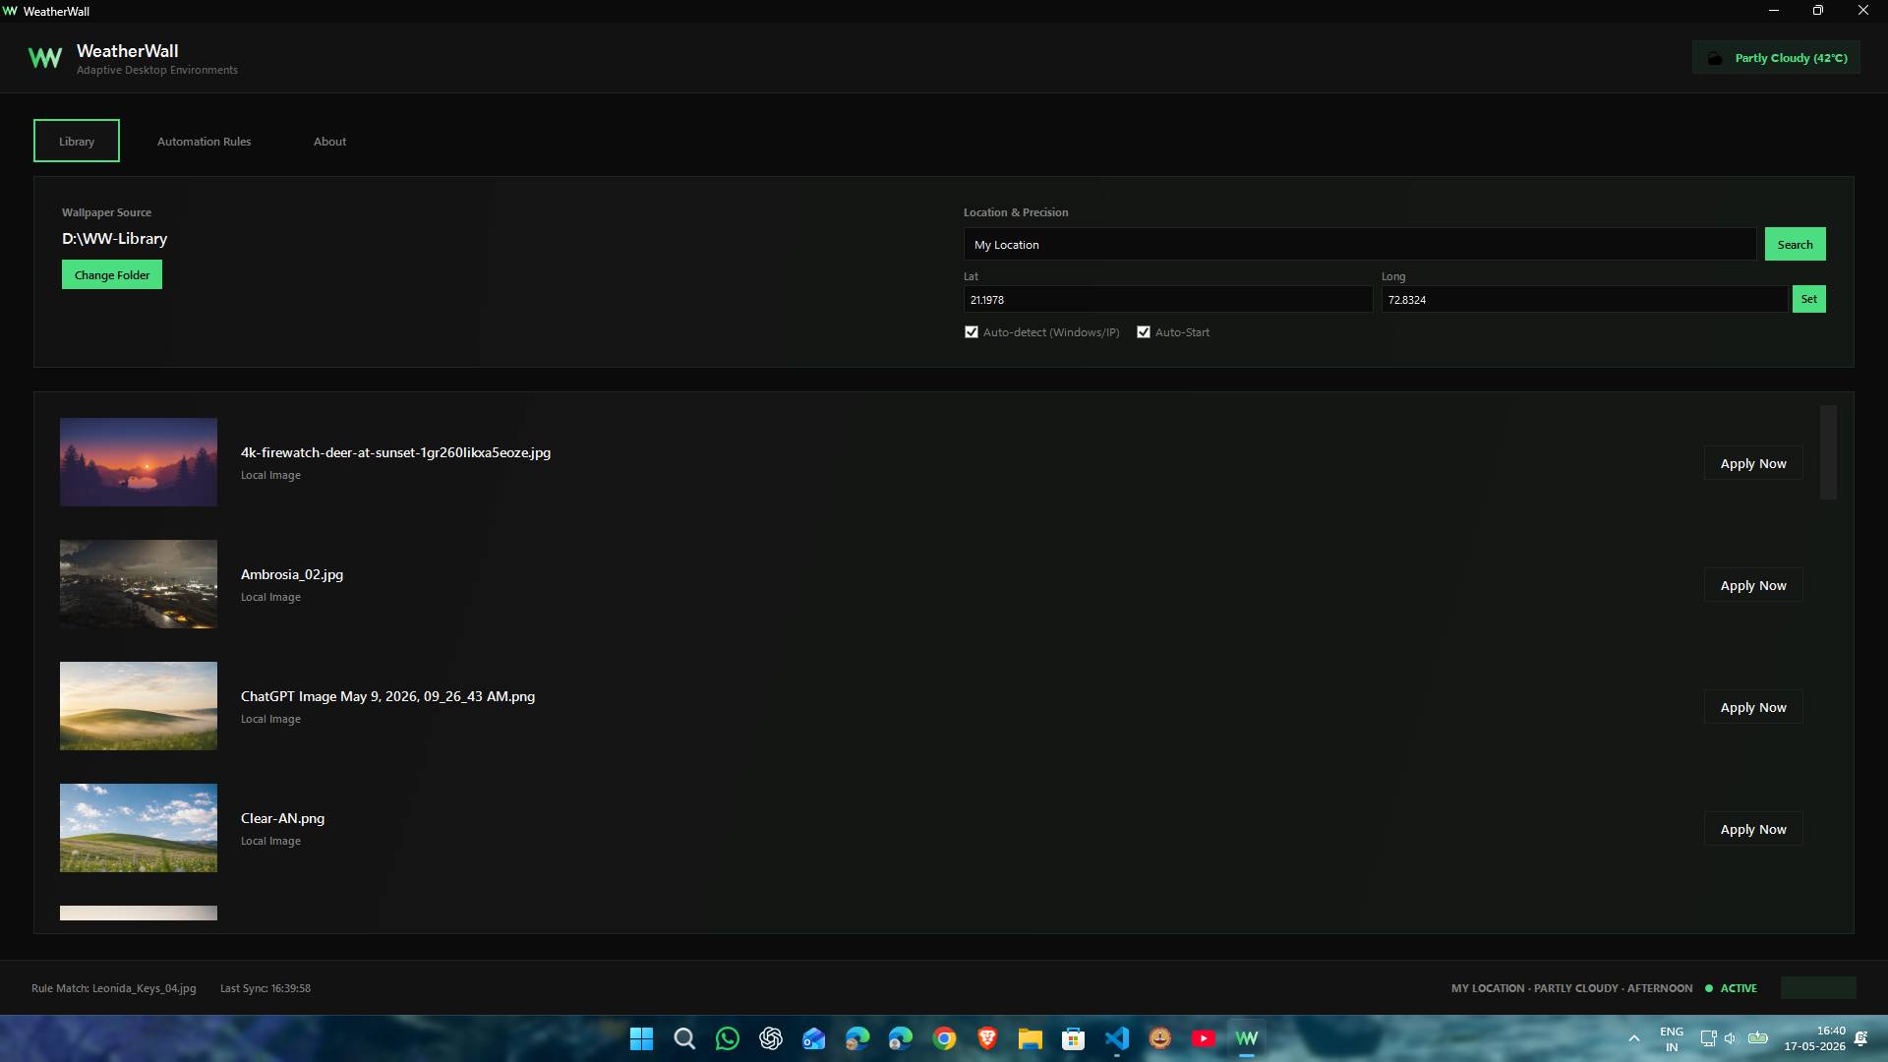Click the cloud icon in the weather badge

pyautogui.click(x=1715, y=58)
